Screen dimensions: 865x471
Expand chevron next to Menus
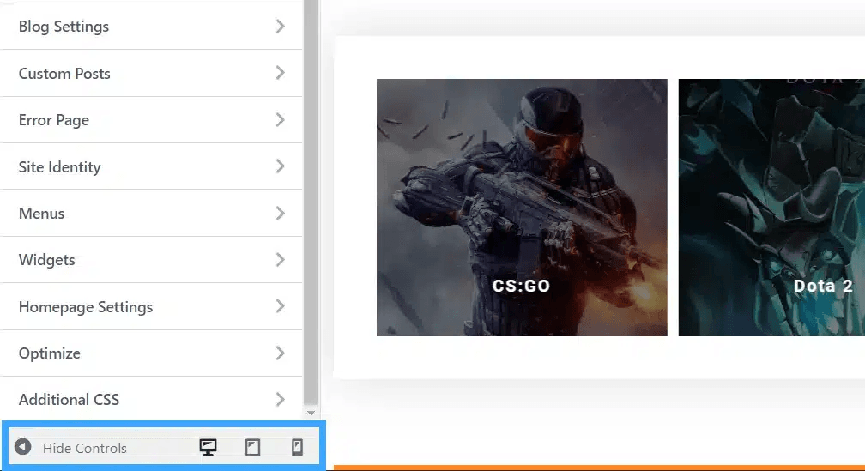click(281, 213)
